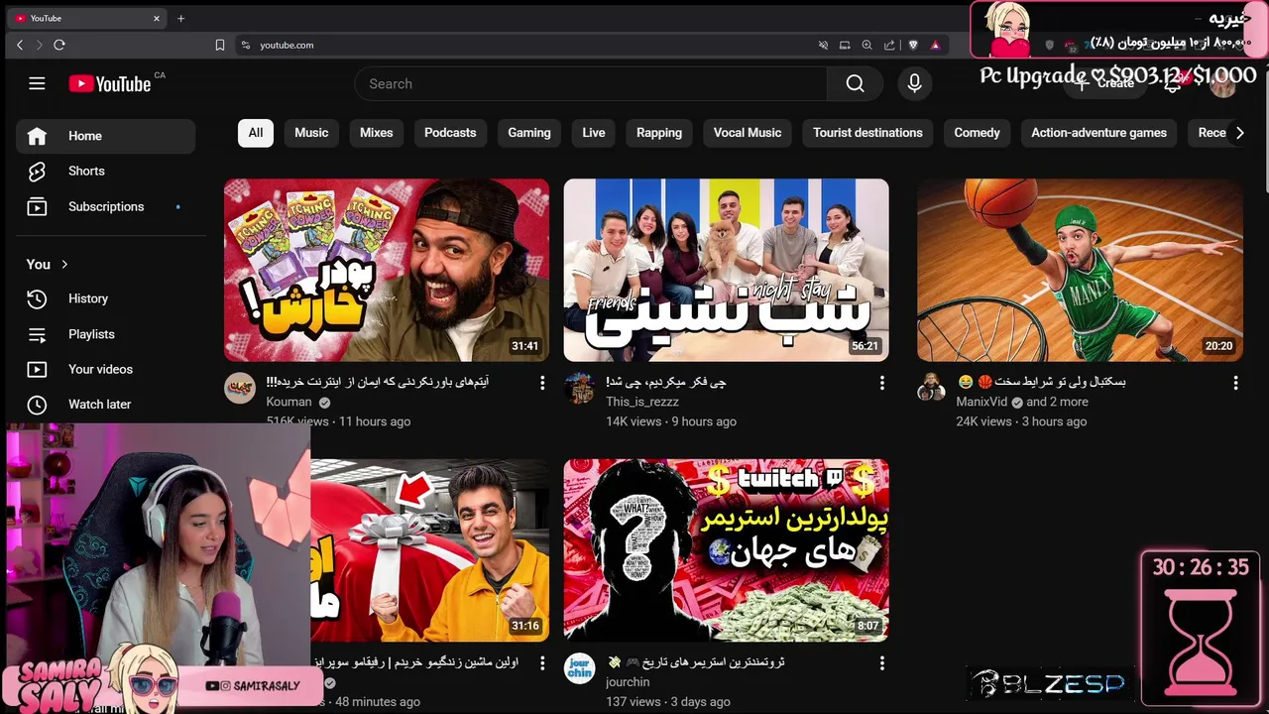Click '24K views · 3 hours ago' text

point(1021,421)
